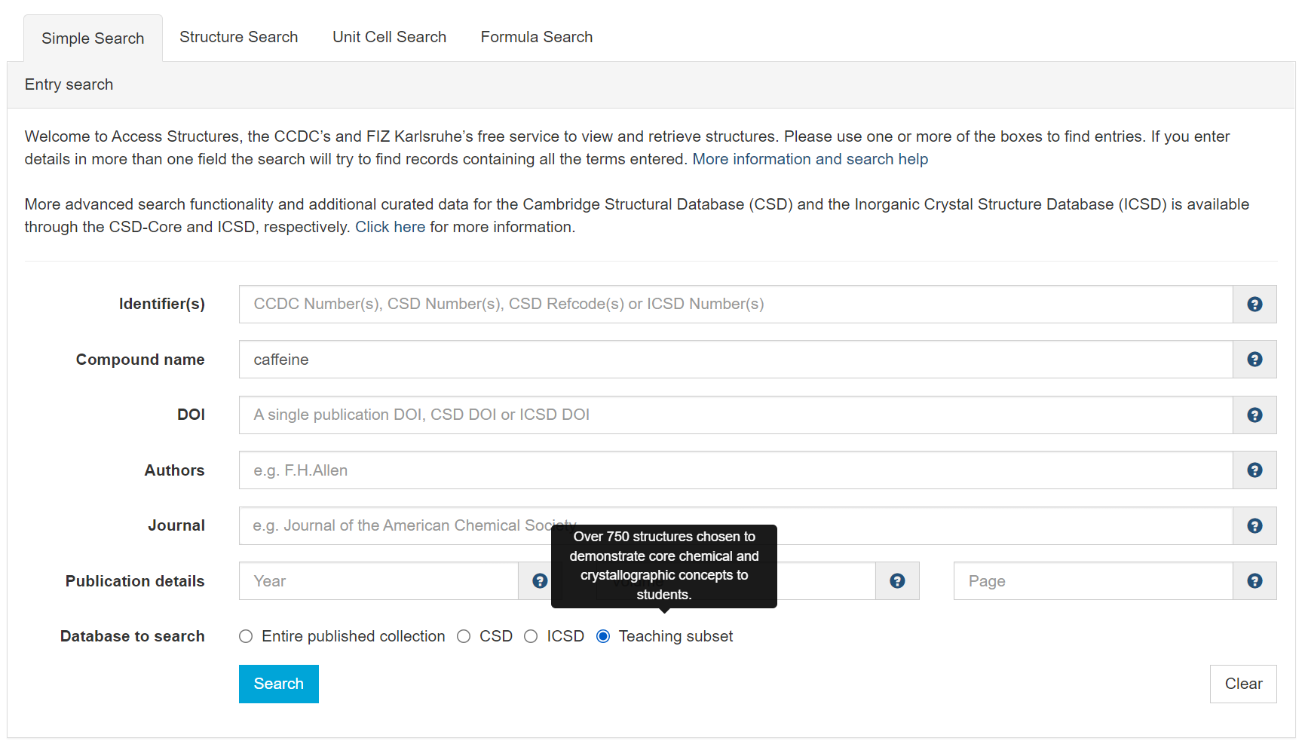Open the Unit Cell Search tab
The height and width of the screenshot is (747, 1305).
tap(389, 37)
